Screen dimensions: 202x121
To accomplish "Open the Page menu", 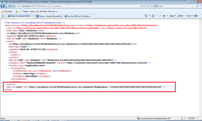I will click(172, 16).
